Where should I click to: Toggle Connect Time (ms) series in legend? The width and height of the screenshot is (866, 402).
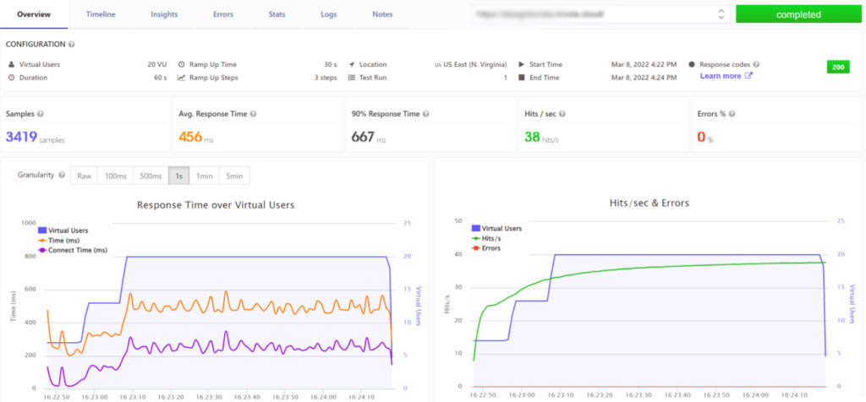pyautogui.click(x=73, y=250)
